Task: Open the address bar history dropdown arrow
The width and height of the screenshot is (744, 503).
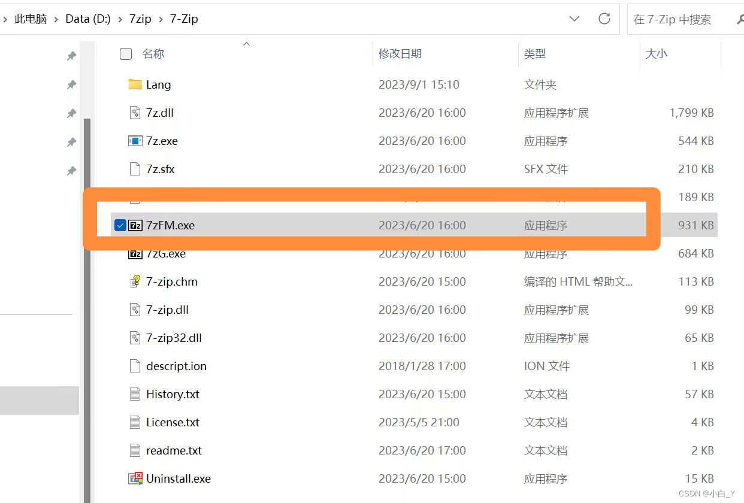Action: point(574,19)
